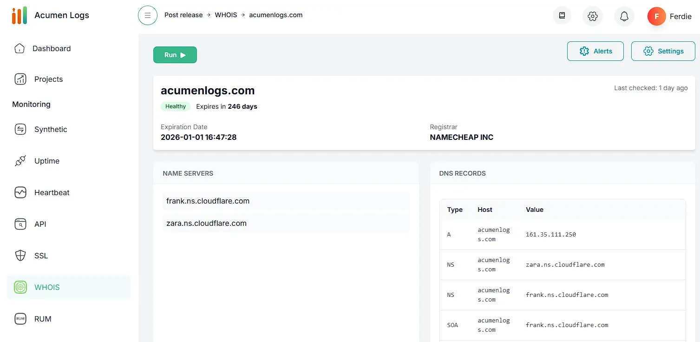Screen dimensions: 700x342
Task: Click the Uptime plug icon
Action: click(20, 161)
